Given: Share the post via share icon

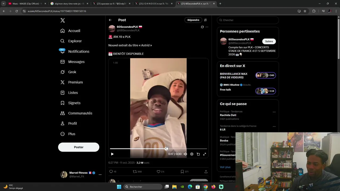Looking at the screenshot, I should pyautogui.click(x=206, y=172).
